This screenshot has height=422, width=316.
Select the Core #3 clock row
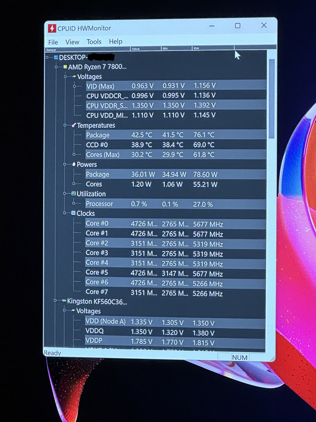(175, 253)
